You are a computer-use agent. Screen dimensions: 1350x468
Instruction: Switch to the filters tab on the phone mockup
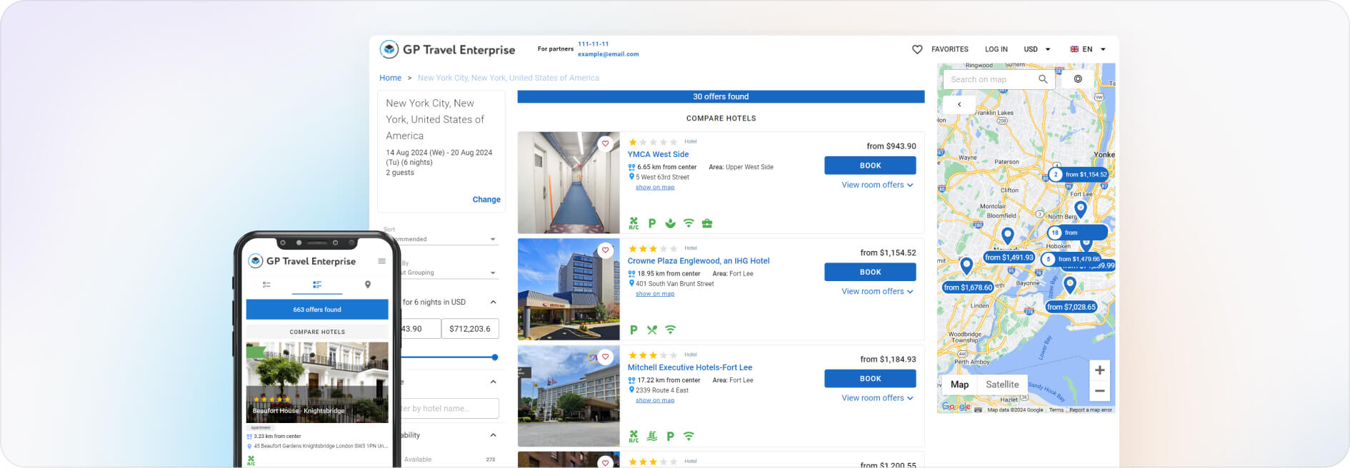[266, 285]
